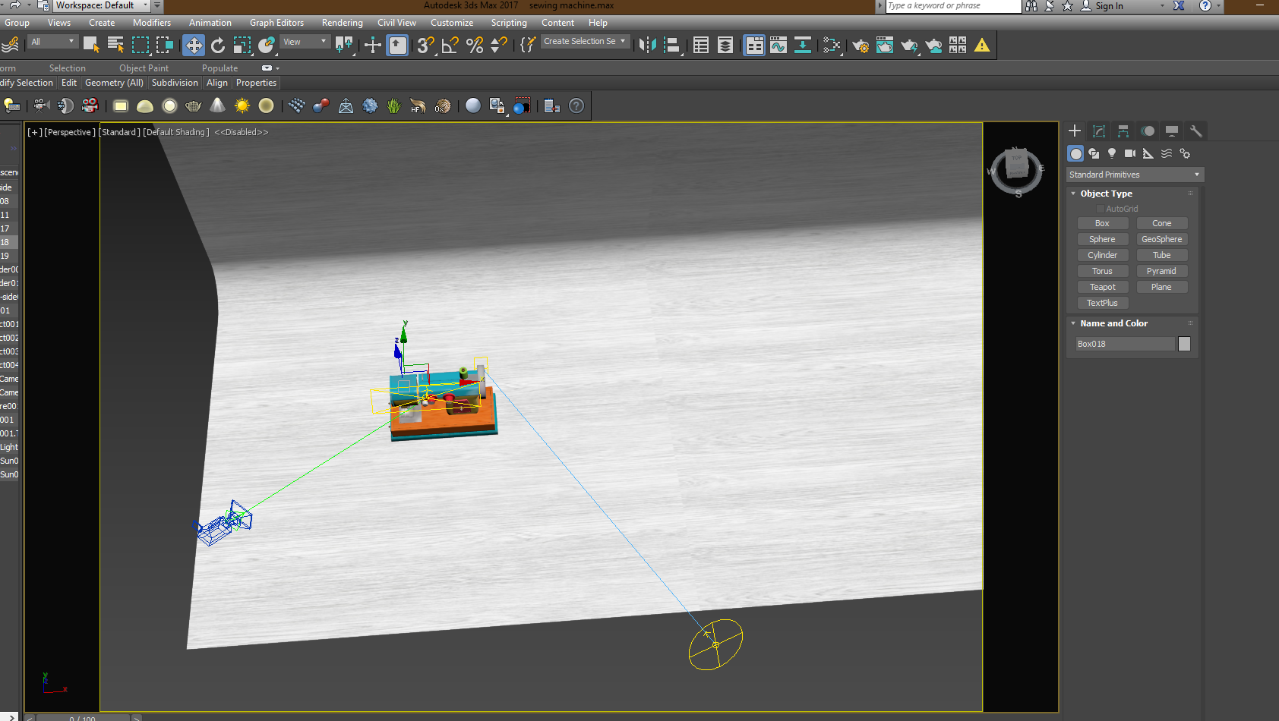Create a Teapot primitive
1279x721 pixels.
pyautogui.click(x=1102, y=287)
